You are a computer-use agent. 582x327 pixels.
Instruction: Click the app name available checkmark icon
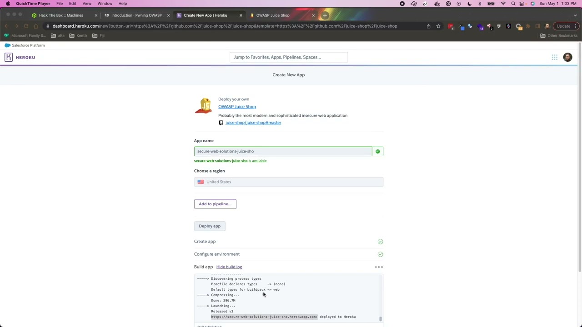coord(377,151)
